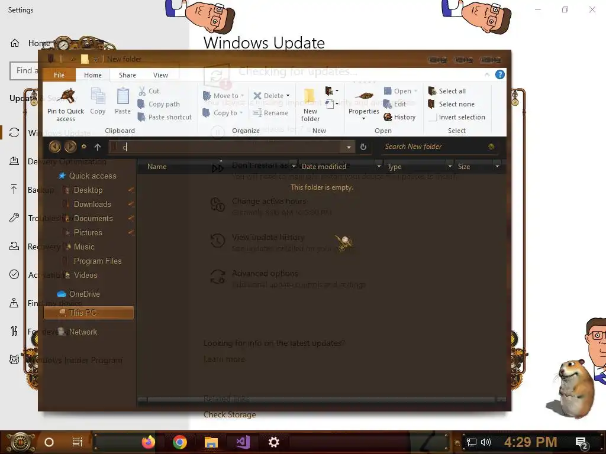The height and width of the screenshot is (454, 606).
Task: Click Invert selection in the ribbon
Action: [x=457, y=117]
